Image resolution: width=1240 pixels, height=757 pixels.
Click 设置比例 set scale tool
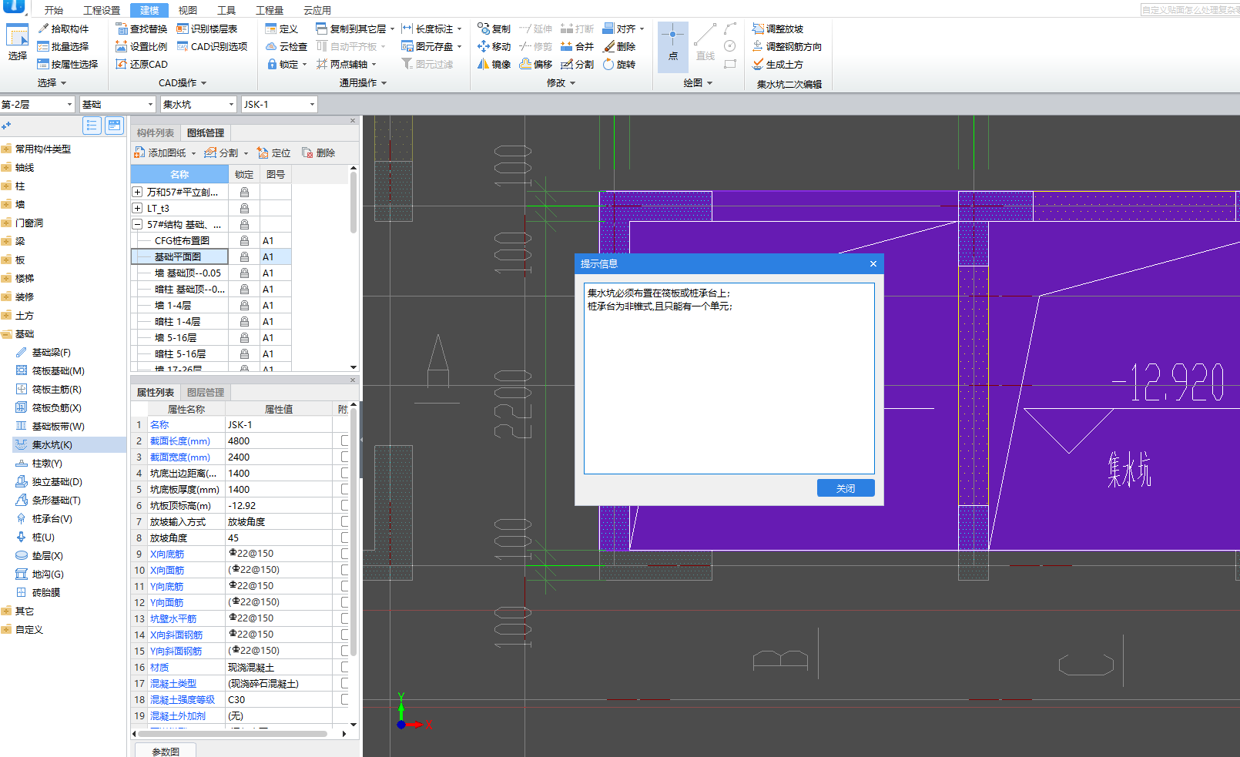click(142, 46)
